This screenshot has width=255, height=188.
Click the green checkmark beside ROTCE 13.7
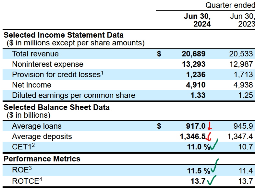[x=212, y=180]
